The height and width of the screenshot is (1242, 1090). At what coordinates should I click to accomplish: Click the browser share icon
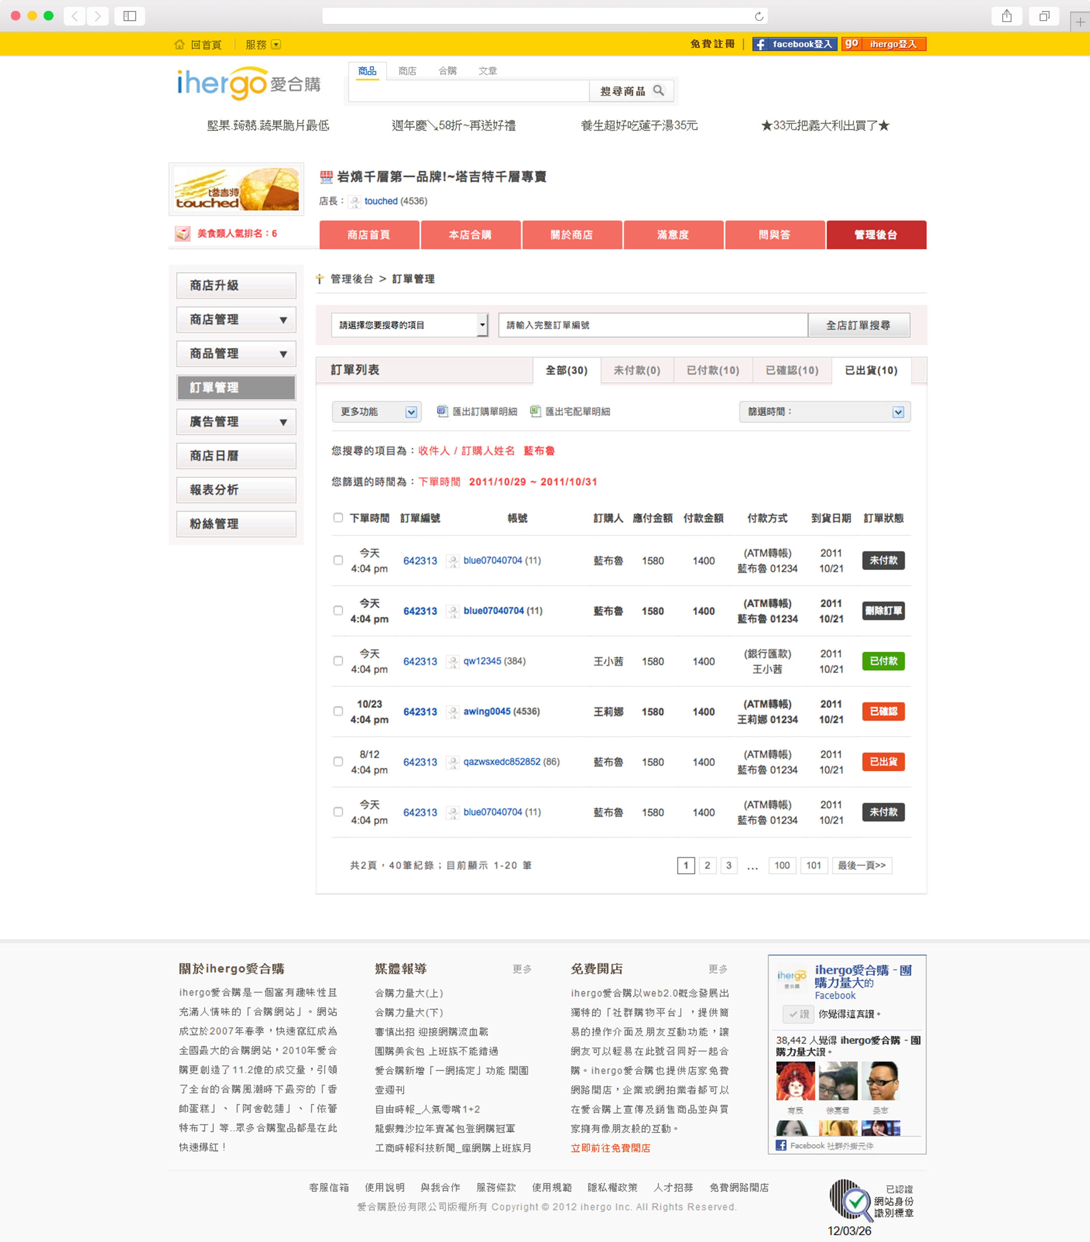(x=1007, y=16)
